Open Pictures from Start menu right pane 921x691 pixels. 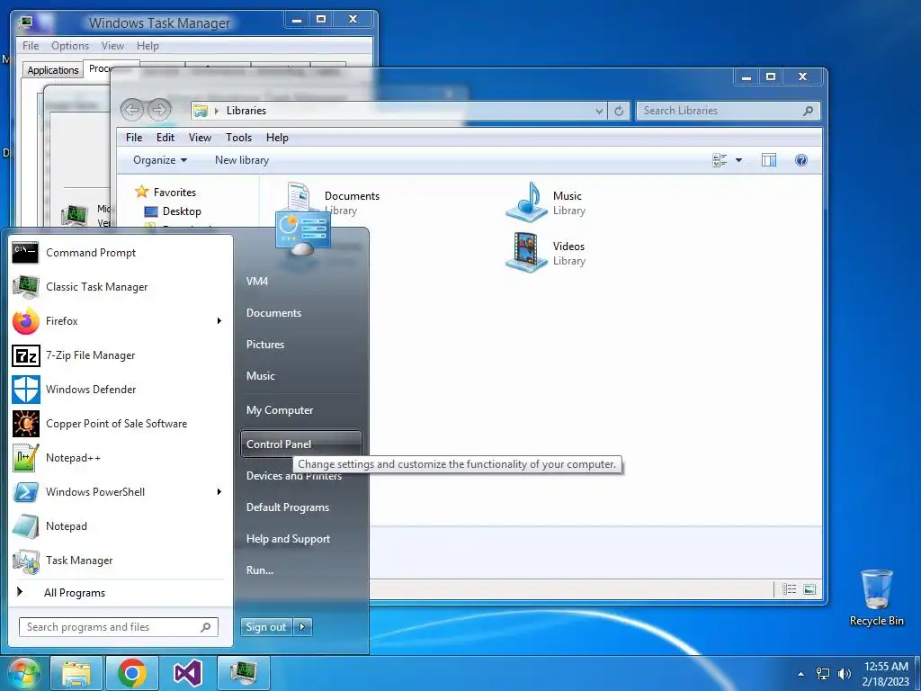click(300, 345)
